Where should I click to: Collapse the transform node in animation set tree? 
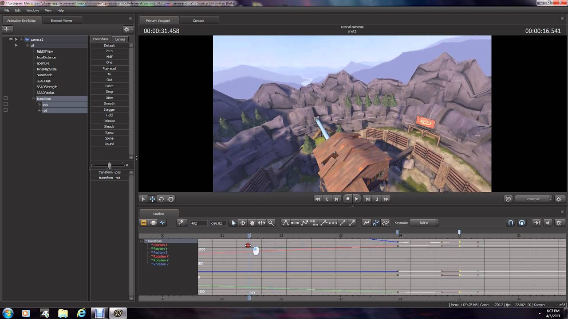pos(33,98)
